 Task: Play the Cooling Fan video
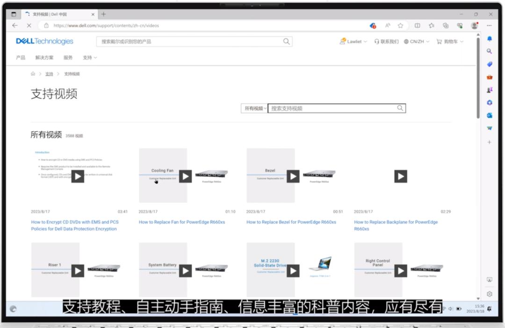[185, 177]
